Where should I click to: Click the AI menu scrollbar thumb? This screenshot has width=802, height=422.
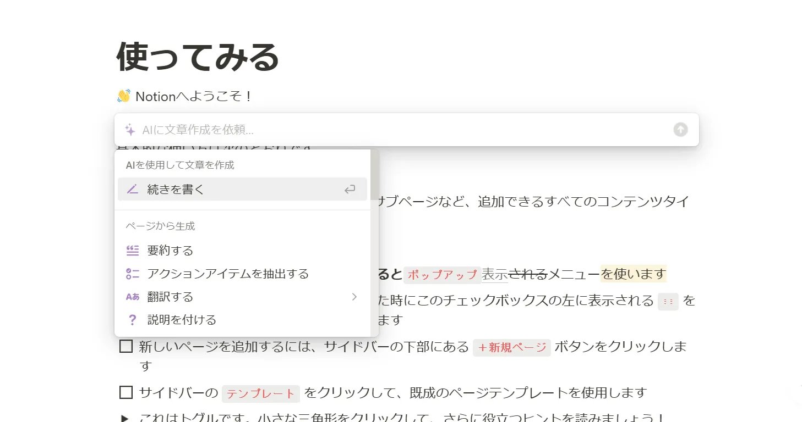click(x=374, y=175)
